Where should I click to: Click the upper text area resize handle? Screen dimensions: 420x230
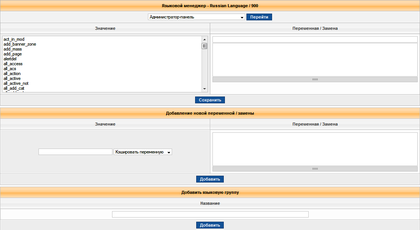(315, 80)
